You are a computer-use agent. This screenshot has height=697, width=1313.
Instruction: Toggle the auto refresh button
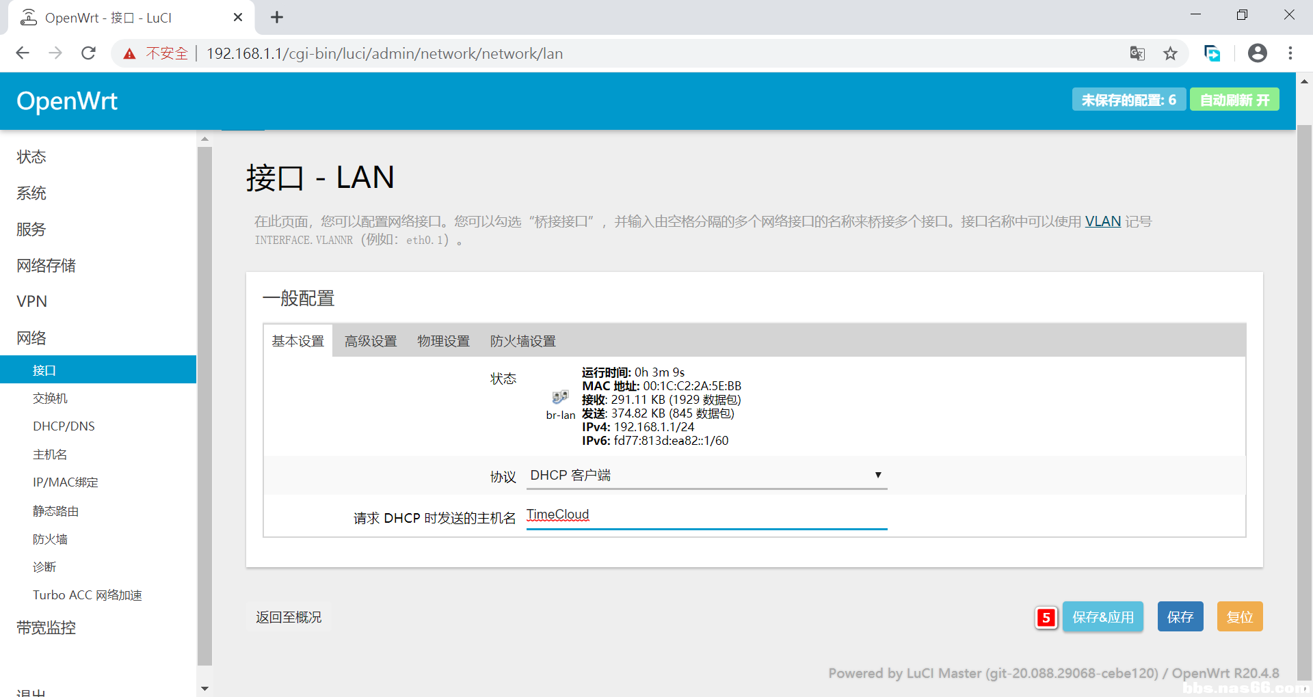click(x=1234, y=100)
